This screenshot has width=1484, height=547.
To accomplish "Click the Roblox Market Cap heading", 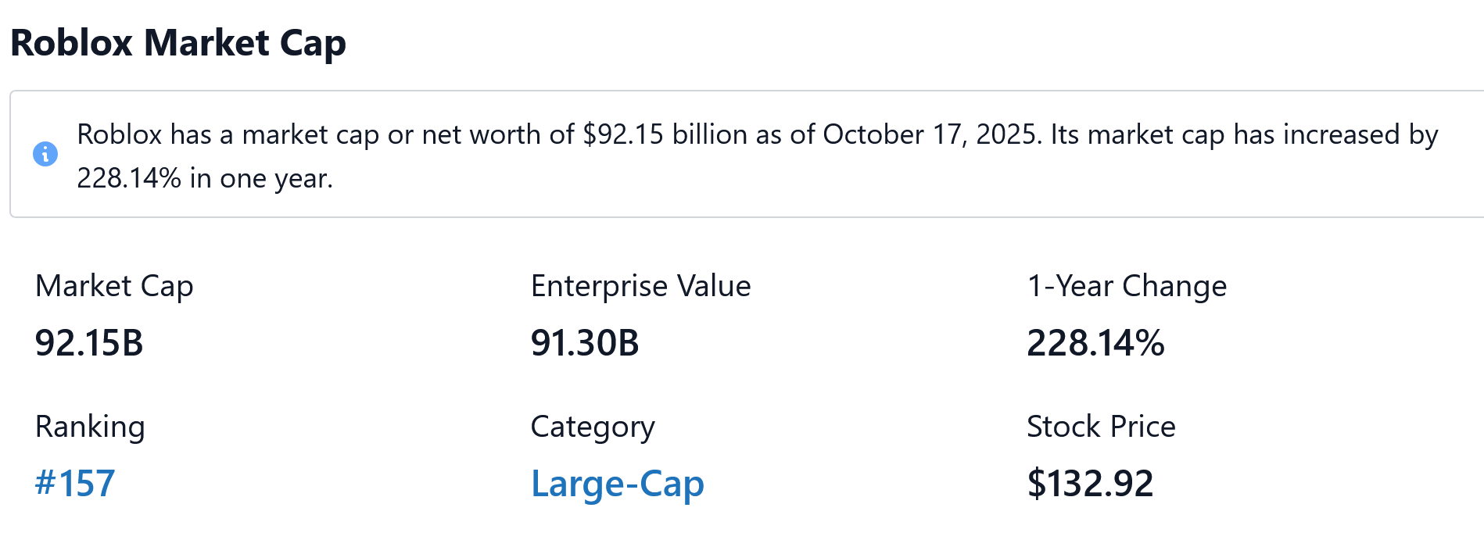I will (178, 43).
